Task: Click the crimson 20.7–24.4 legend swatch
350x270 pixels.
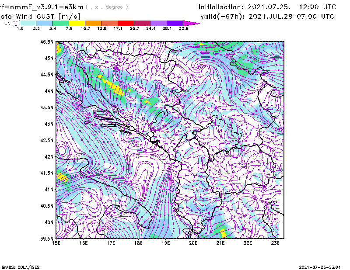Action: 142,23
